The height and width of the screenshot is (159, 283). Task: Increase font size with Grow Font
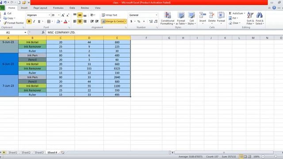pyautogui.click(x=63, y=15)
